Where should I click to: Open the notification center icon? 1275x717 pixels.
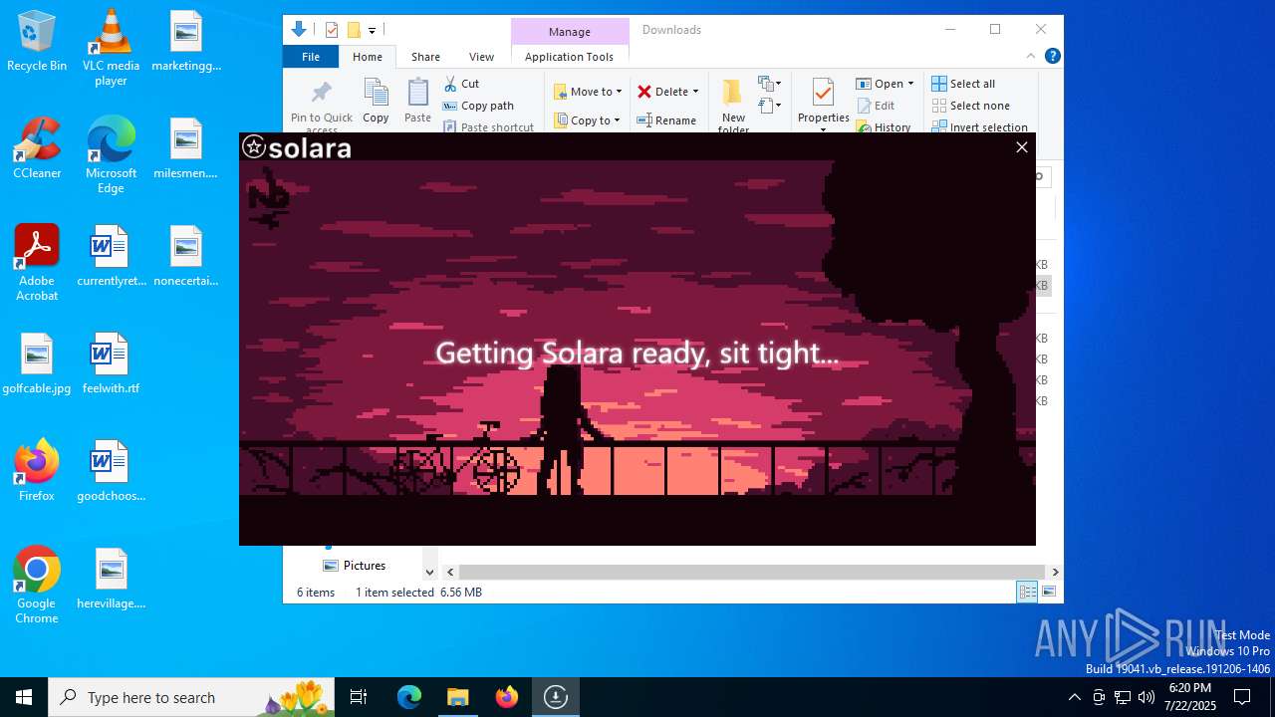click(x=1242, y=697)
